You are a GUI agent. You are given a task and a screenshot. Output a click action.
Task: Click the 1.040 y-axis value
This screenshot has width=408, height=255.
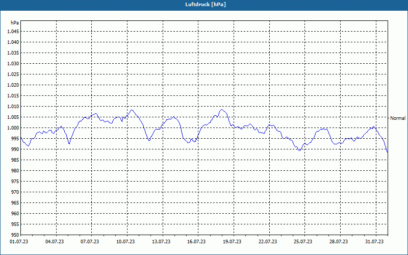coord(13,42)
